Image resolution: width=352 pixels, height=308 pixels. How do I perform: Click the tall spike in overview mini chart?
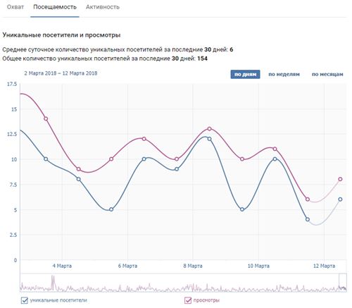53,283
